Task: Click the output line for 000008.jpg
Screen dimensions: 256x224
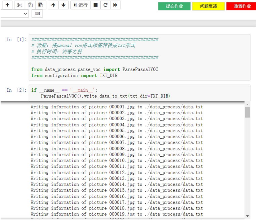Action: pyautogui.click(x=117, y=149)
